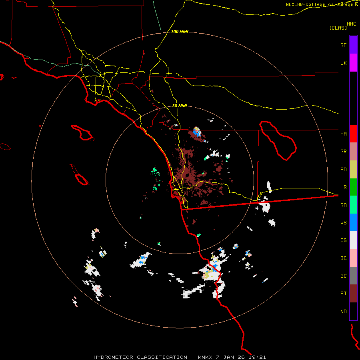Click the RF purple legend swatch
360x360 pixels.
click(353, 45)
